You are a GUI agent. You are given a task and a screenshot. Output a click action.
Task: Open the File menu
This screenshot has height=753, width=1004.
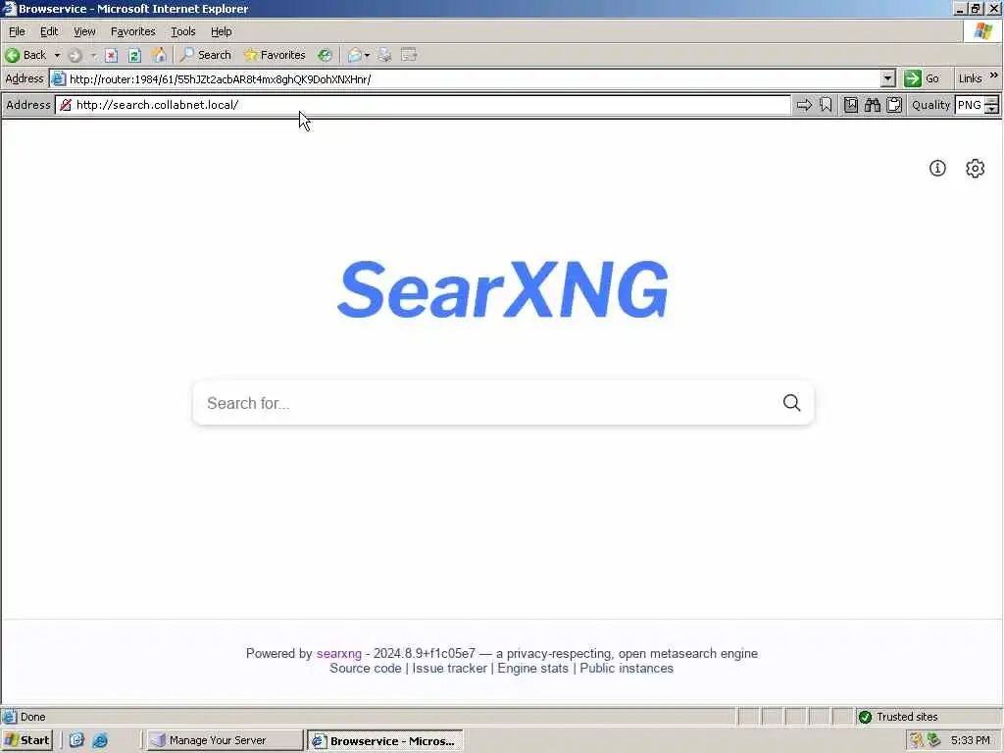tap(17, 31)
